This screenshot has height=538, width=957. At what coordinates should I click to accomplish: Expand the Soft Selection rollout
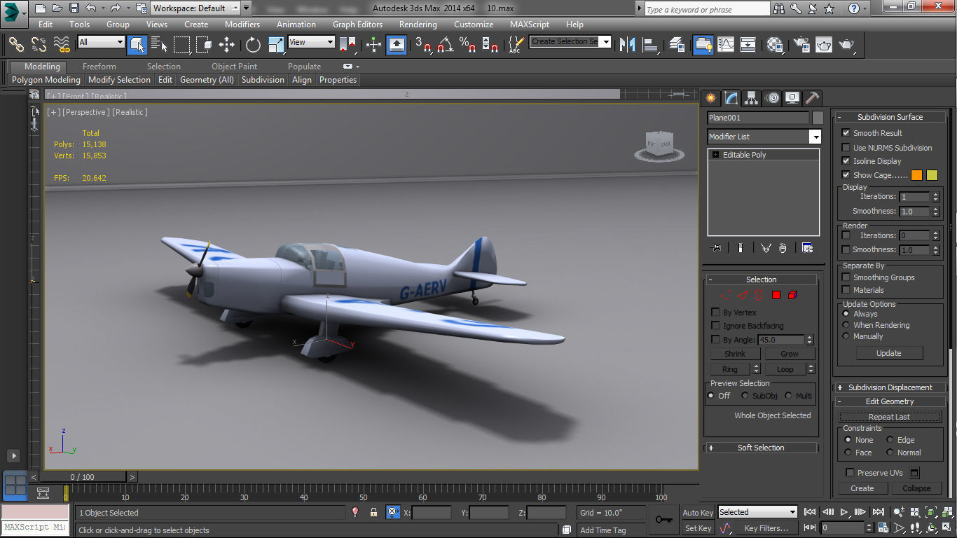coord(761,448)
